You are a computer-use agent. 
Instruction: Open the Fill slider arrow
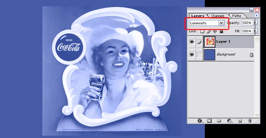coord(255,31)
